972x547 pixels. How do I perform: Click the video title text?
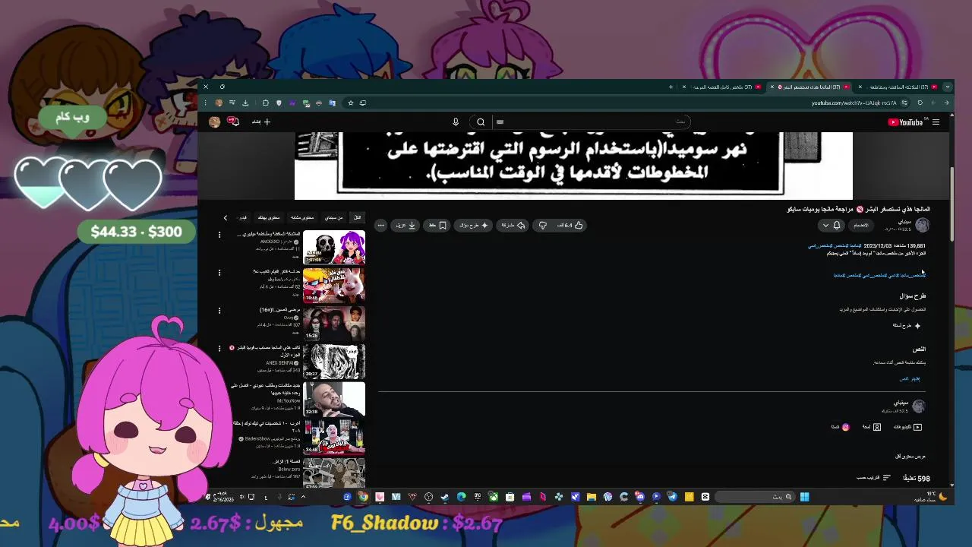[858, 209]
